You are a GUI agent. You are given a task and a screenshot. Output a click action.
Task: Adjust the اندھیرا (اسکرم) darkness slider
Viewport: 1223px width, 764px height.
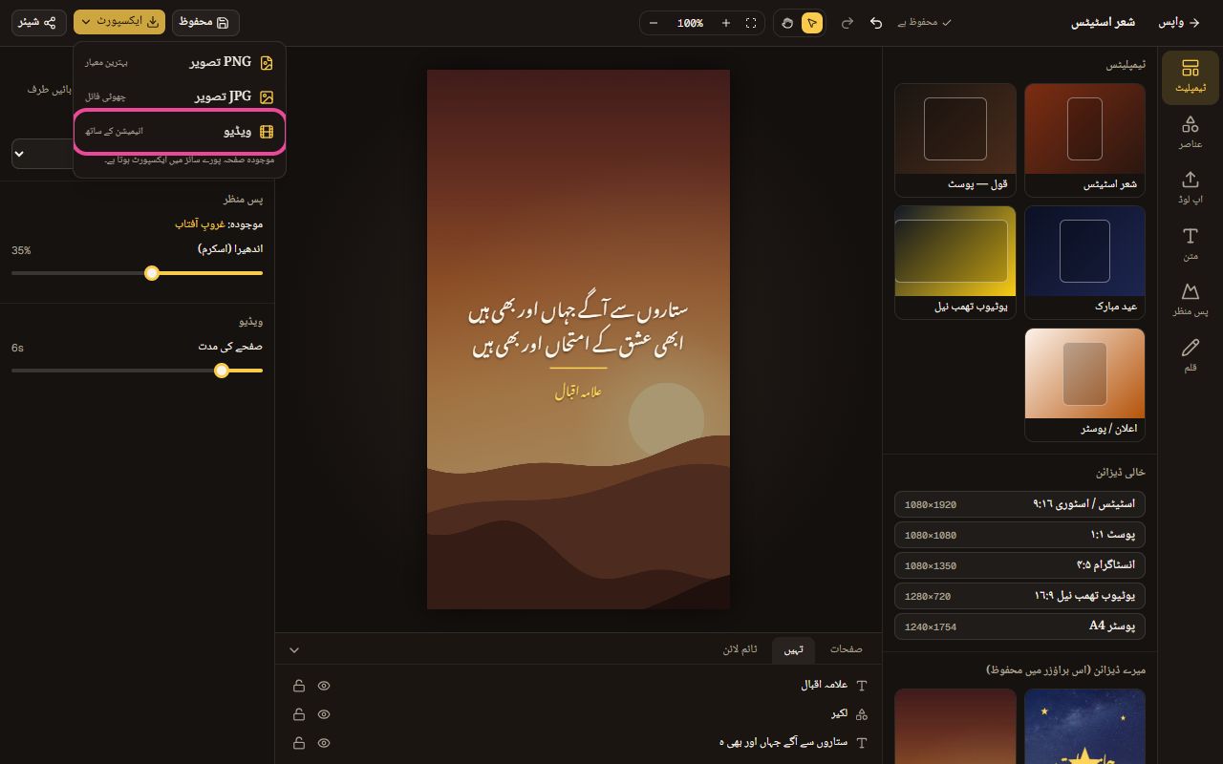point(137,273)
